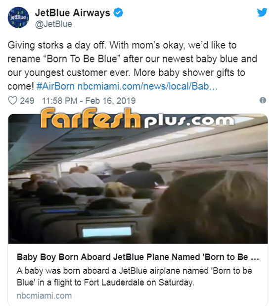Open headline 'Baby Boy Born Aboard JetBlue Plane'
277x306 pixels.
138,257
